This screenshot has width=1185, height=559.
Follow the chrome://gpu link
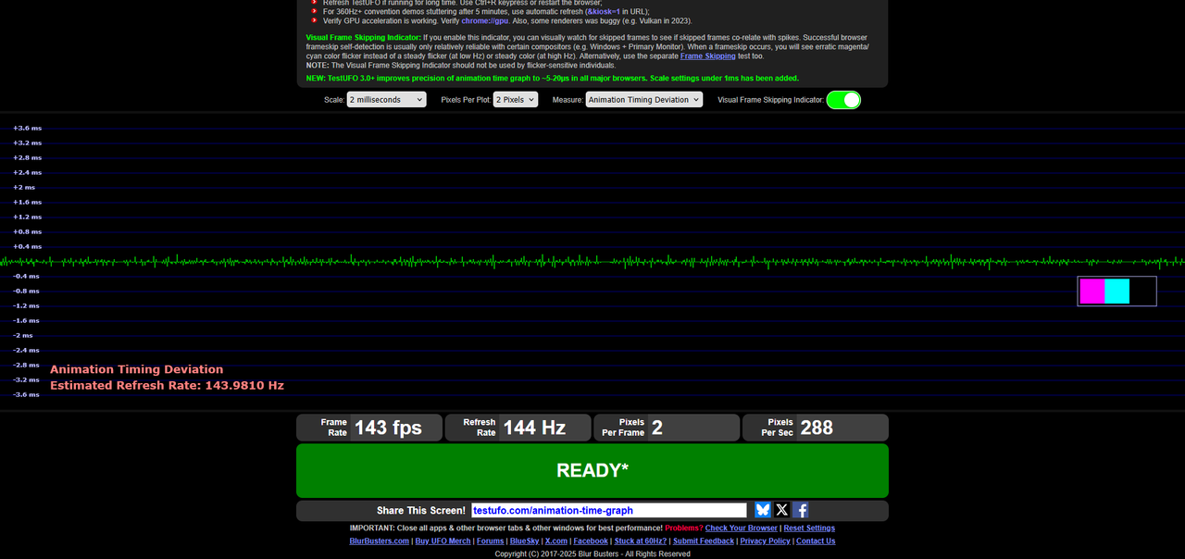(486, 20)
